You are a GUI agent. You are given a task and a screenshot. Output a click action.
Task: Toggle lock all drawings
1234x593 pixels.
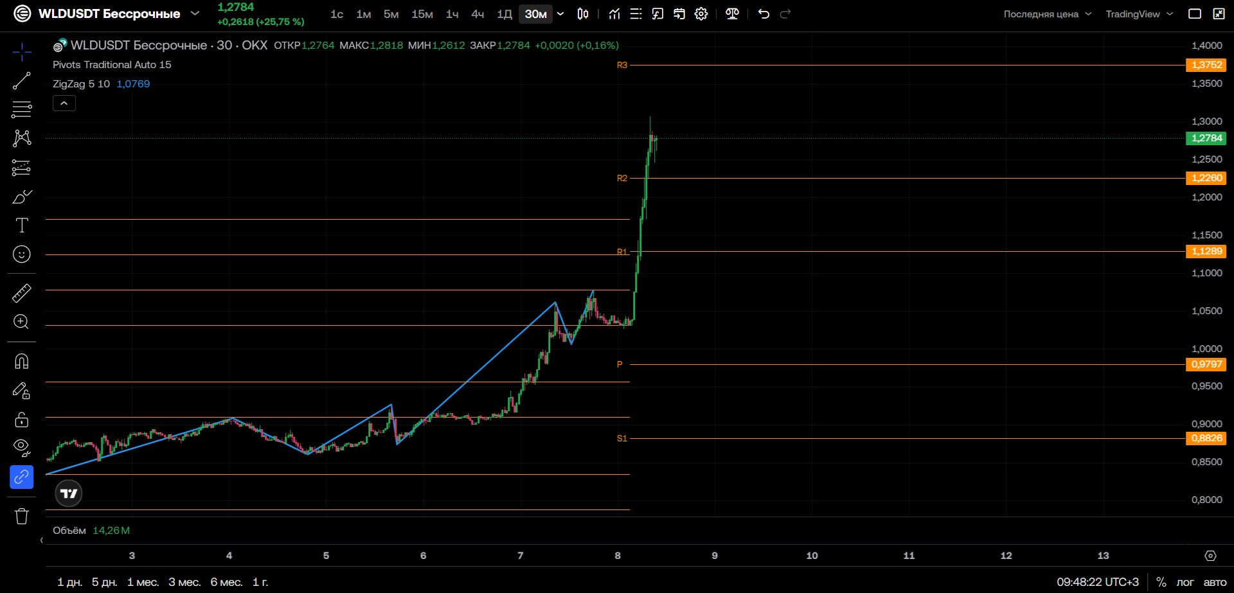click(21, 420)
